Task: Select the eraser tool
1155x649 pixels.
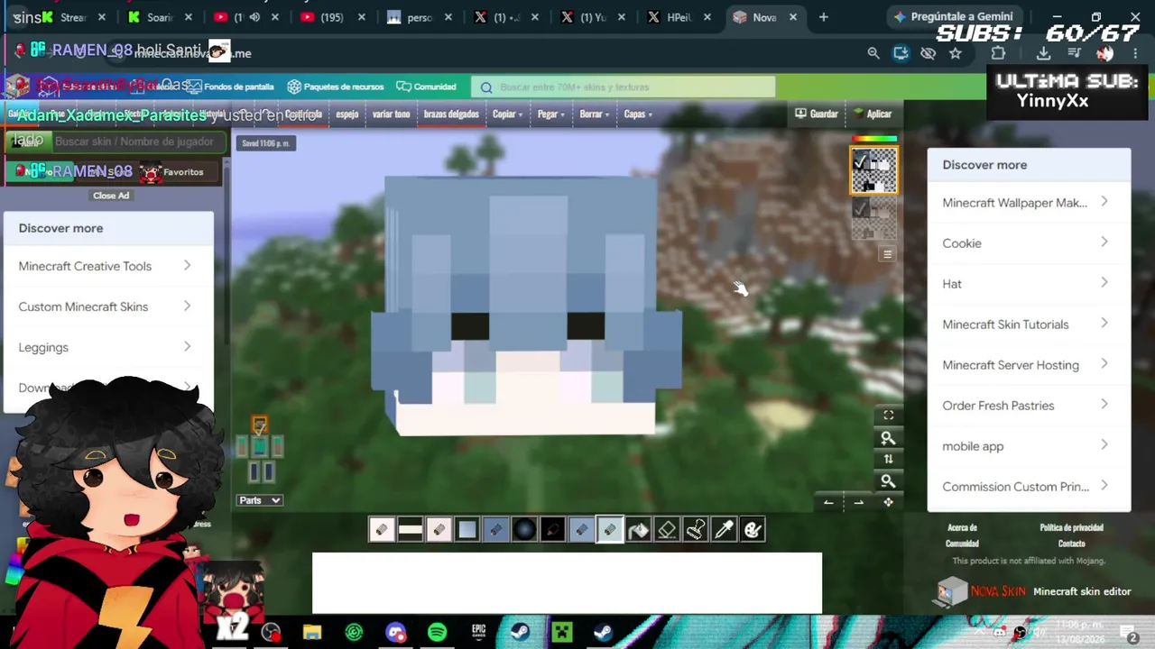Action: (667, 530)
